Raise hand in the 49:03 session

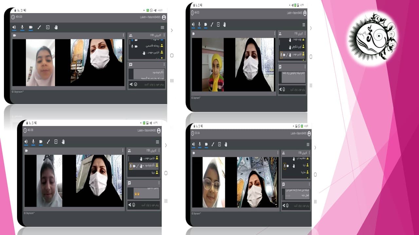56,27
